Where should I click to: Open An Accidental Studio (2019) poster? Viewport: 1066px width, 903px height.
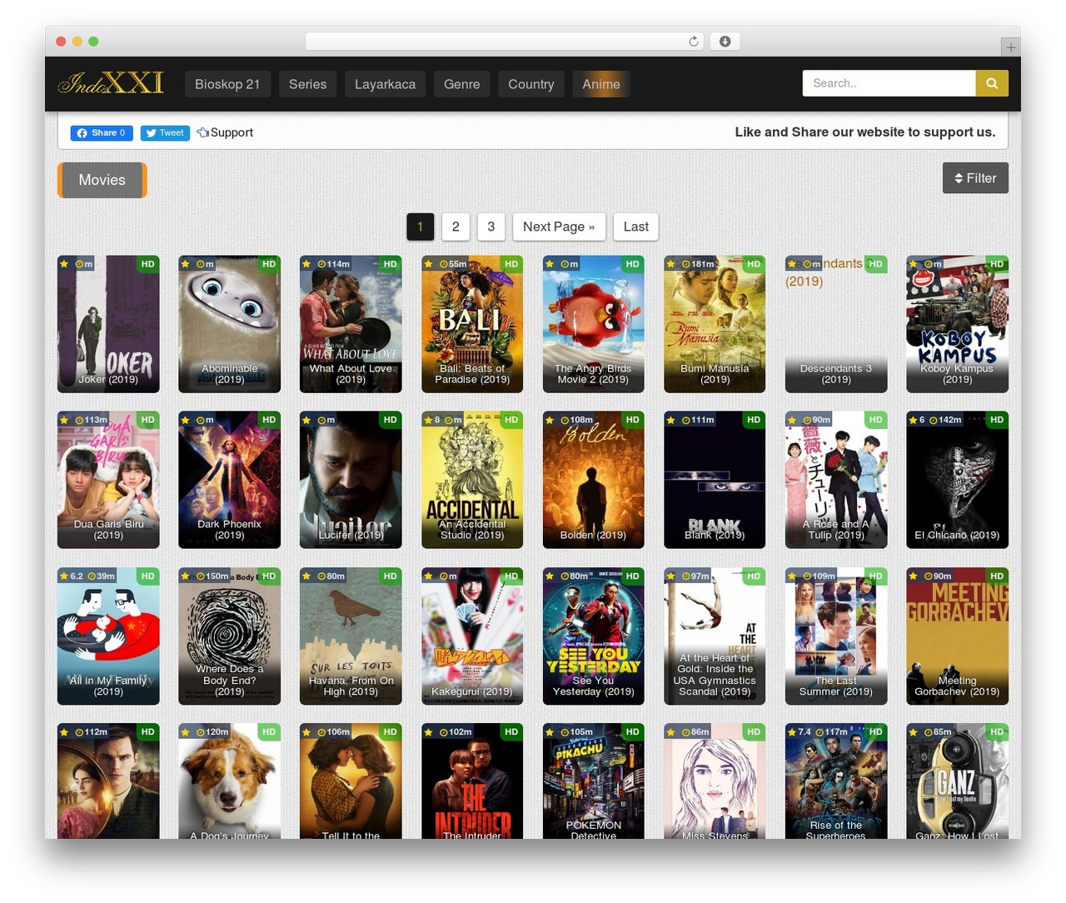point(472,480)
